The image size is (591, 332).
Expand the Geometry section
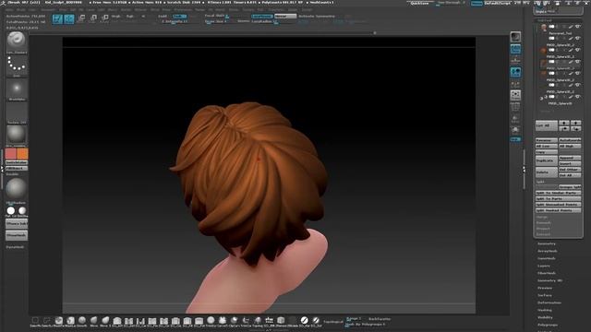(547, 243)
